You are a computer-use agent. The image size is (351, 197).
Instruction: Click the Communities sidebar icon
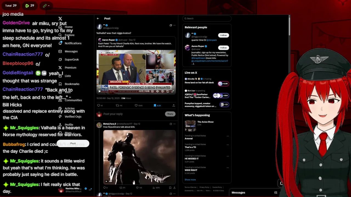(60, 100)
